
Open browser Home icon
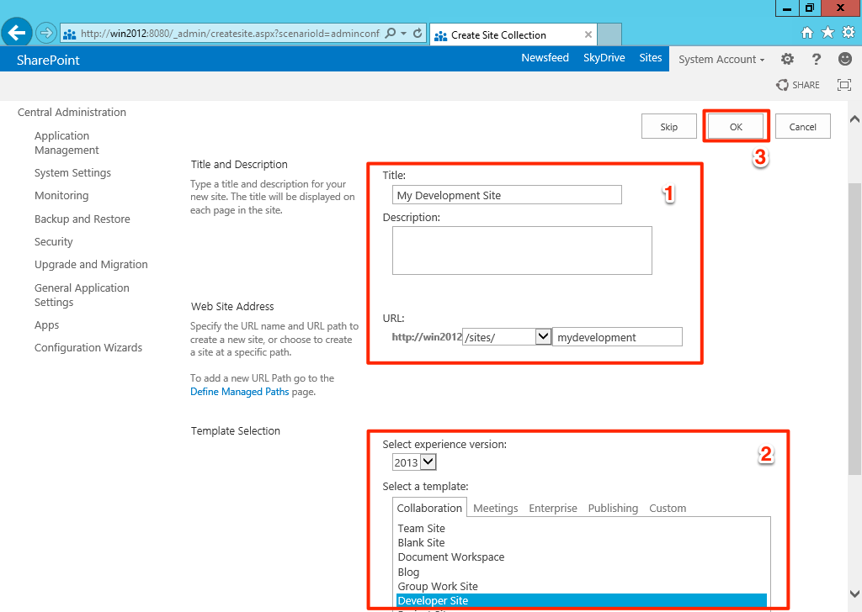coord(806,33)
